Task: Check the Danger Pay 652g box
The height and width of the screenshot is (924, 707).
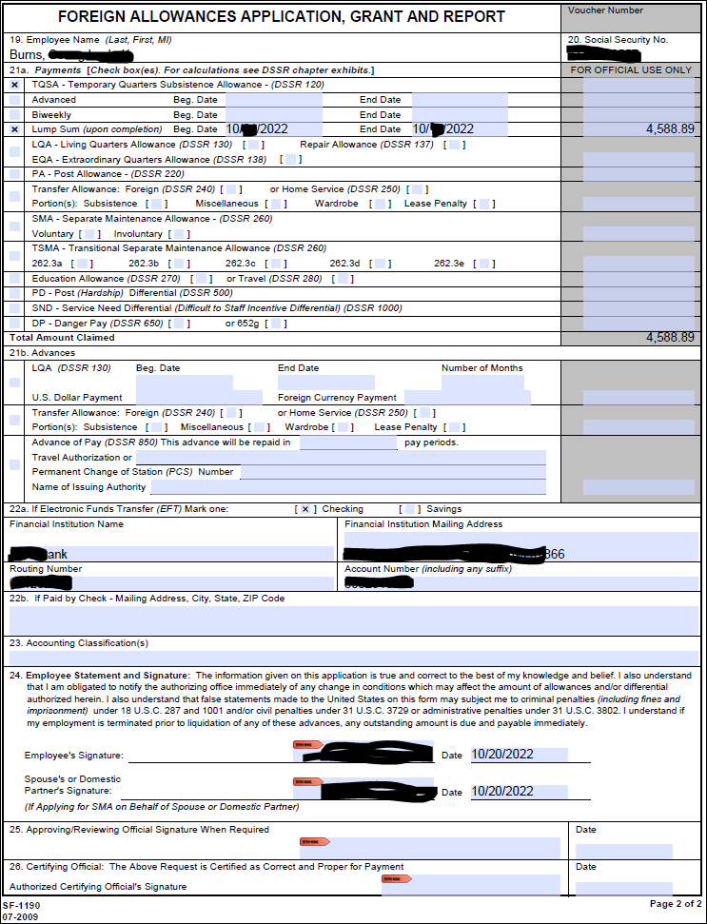Action: (x=276, y=324)
